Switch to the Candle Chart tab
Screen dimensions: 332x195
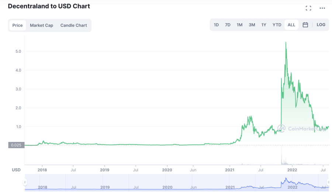(x=74, y=25)
